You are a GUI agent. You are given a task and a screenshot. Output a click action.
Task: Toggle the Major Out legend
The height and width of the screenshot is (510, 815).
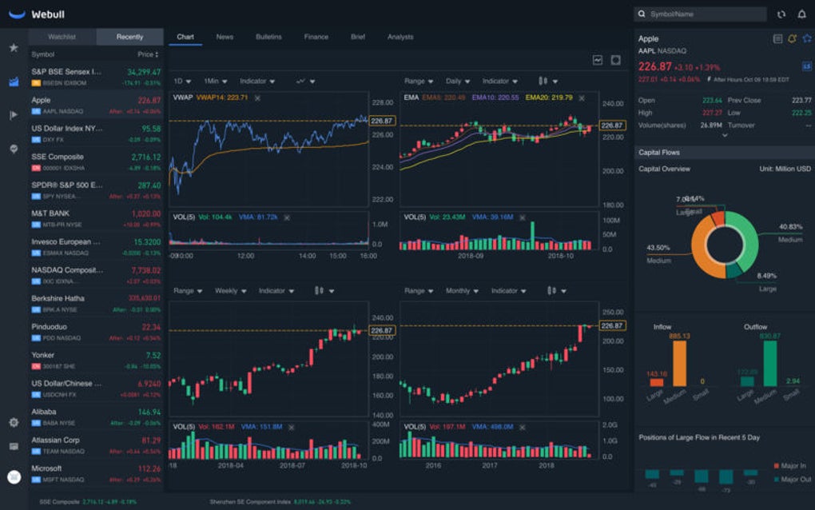coord(792,480)
